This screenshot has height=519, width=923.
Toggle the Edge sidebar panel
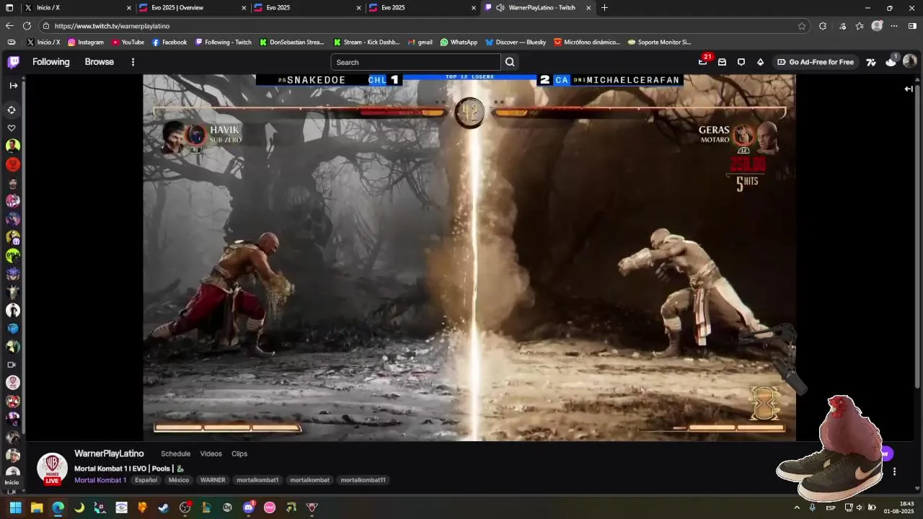(x=912, y=26)
